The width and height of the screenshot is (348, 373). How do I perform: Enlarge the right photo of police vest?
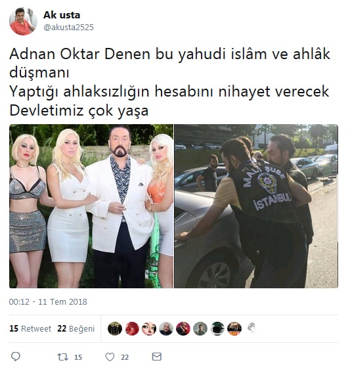pos(256,206)
